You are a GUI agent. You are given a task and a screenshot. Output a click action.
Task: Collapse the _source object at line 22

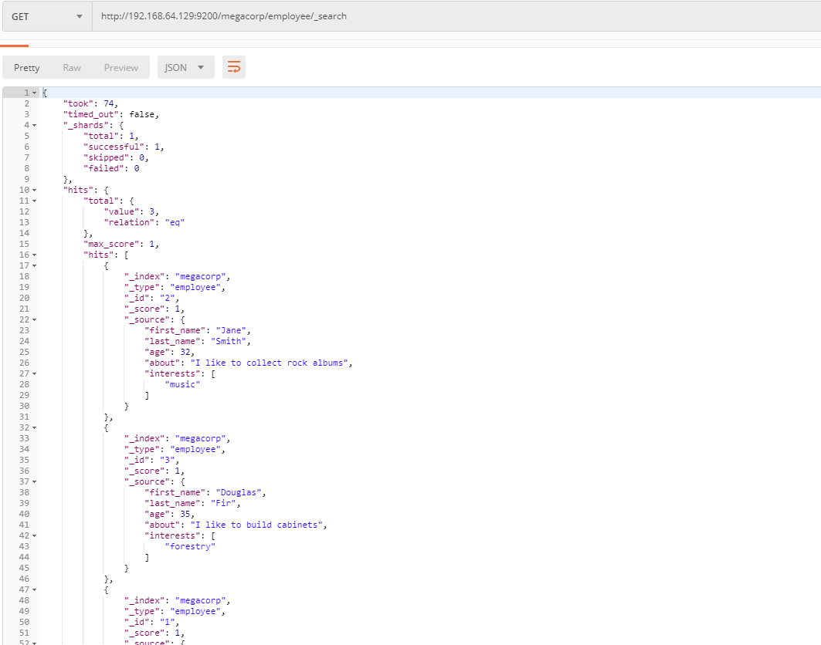[35, 319]
